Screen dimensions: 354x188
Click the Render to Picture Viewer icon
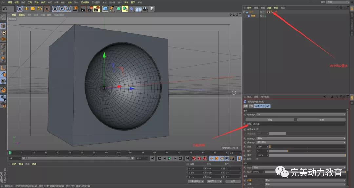click(x=90, y=9)
